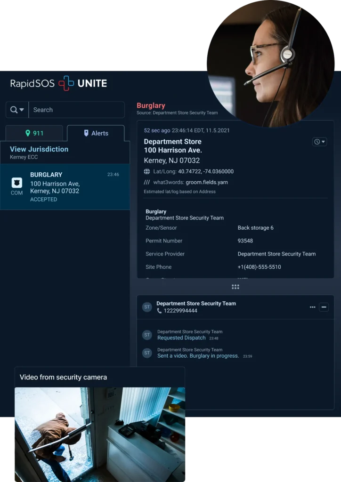Viewport: 341px width, 482px height.
Task: Click the phone icon beside 12229994444
Action: [x=159, y=311]
